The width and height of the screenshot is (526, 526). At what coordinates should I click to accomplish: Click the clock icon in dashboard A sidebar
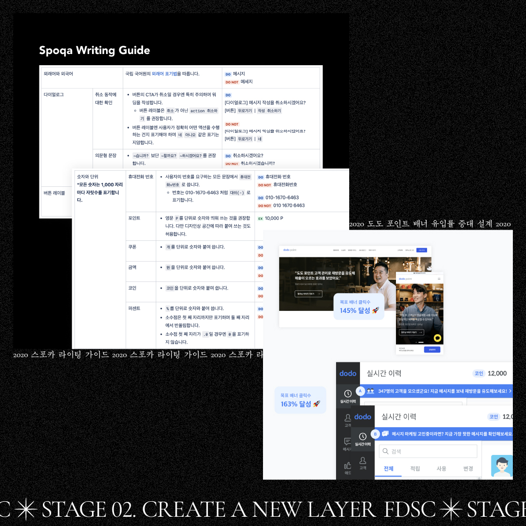(x=348, y=394)
